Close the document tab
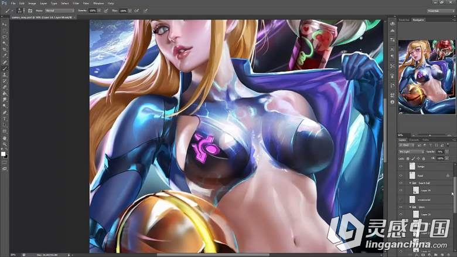457x257 pixels. [x=74, y=17]
